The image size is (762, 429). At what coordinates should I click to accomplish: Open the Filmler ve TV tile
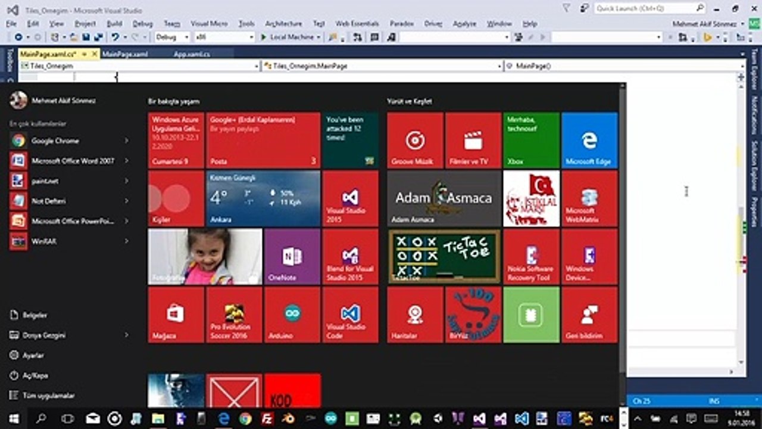click(x=473, y=140)
